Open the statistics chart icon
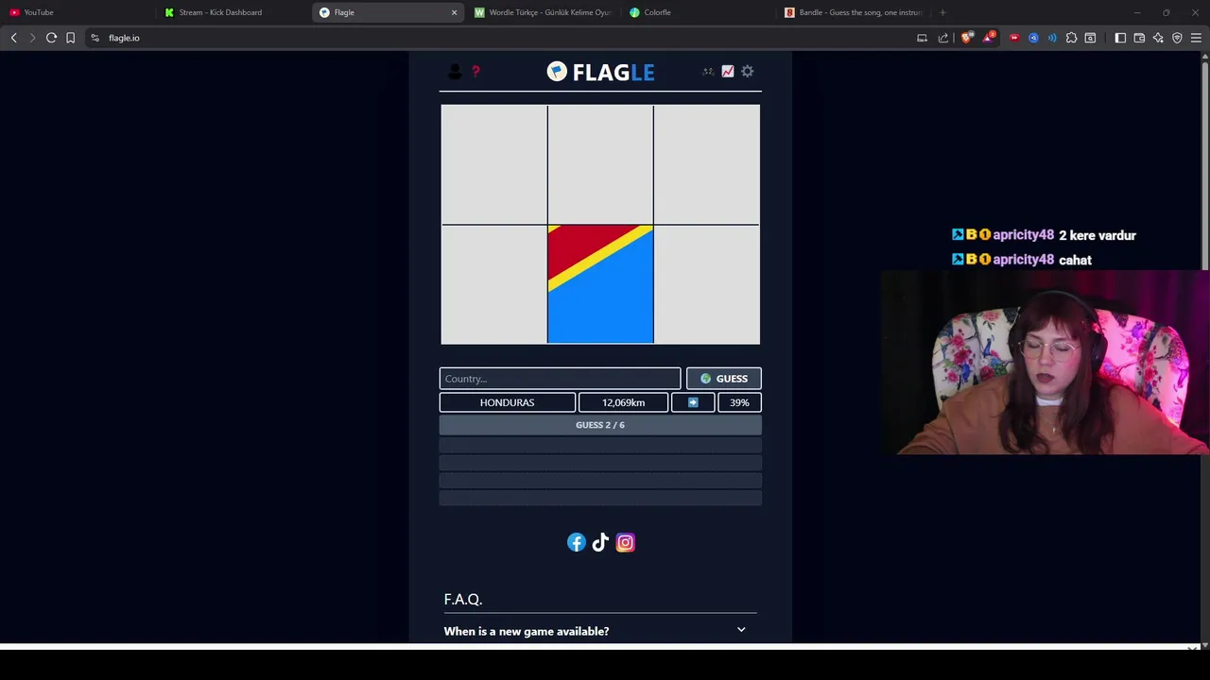The width and height of the screenshot is (1210, 680). pyautogui.click(x=728, y=72)
